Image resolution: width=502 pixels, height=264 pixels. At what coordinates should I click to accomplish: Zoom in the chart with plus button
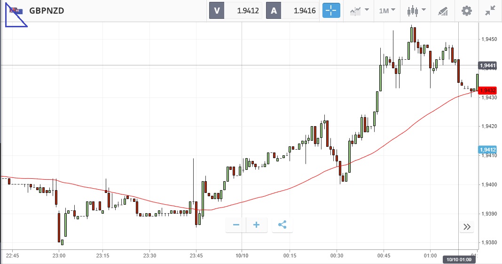point(257,225)
